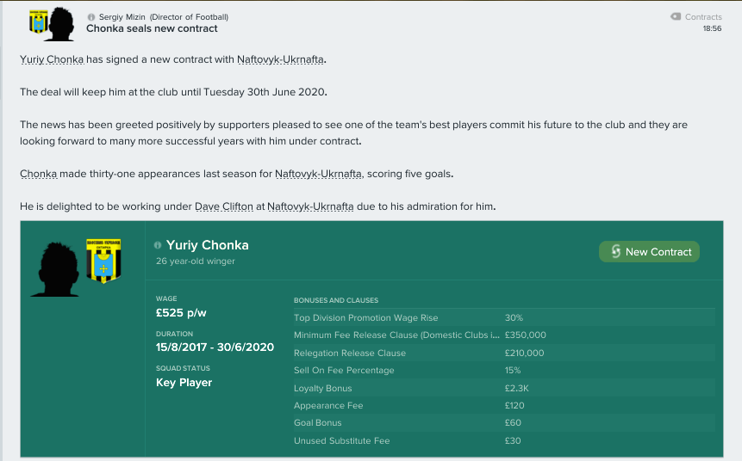
Task: Click info icon beside Sergiy Mizin
Action: 91,17
